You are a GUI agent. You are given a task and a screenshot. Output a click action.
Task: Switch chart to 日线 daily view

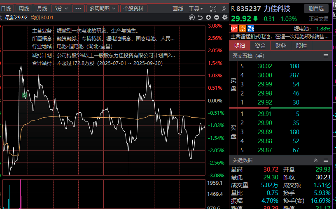pyautogui.click(x=7, y=9)
